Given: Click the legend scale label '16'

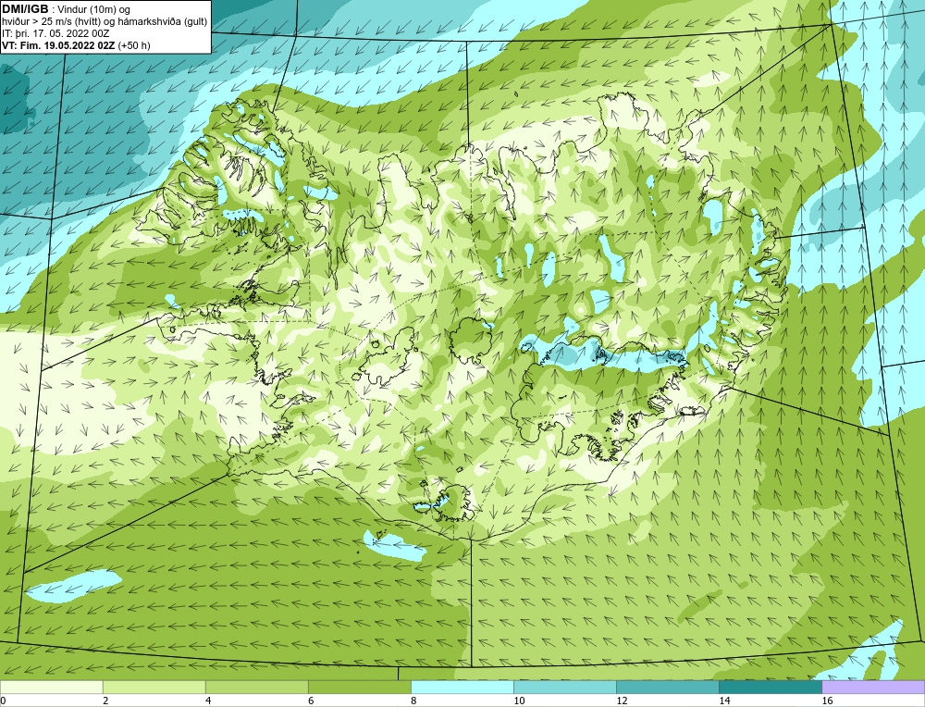Looking at the screenshot, I should [x=826, y=701].
